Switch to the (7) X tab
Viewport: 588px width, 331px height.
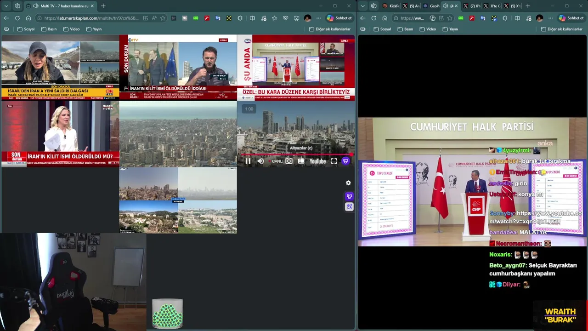(x=471, y=6)
